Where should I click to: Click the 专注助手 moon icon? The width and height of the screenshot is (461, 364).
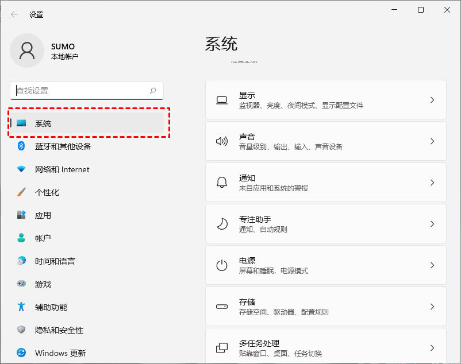222,224
